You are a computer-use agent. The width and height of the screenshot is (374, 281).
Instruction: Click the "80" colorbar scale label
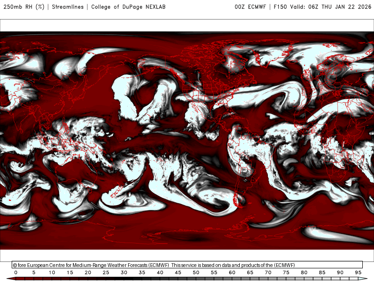coord(304,273)
